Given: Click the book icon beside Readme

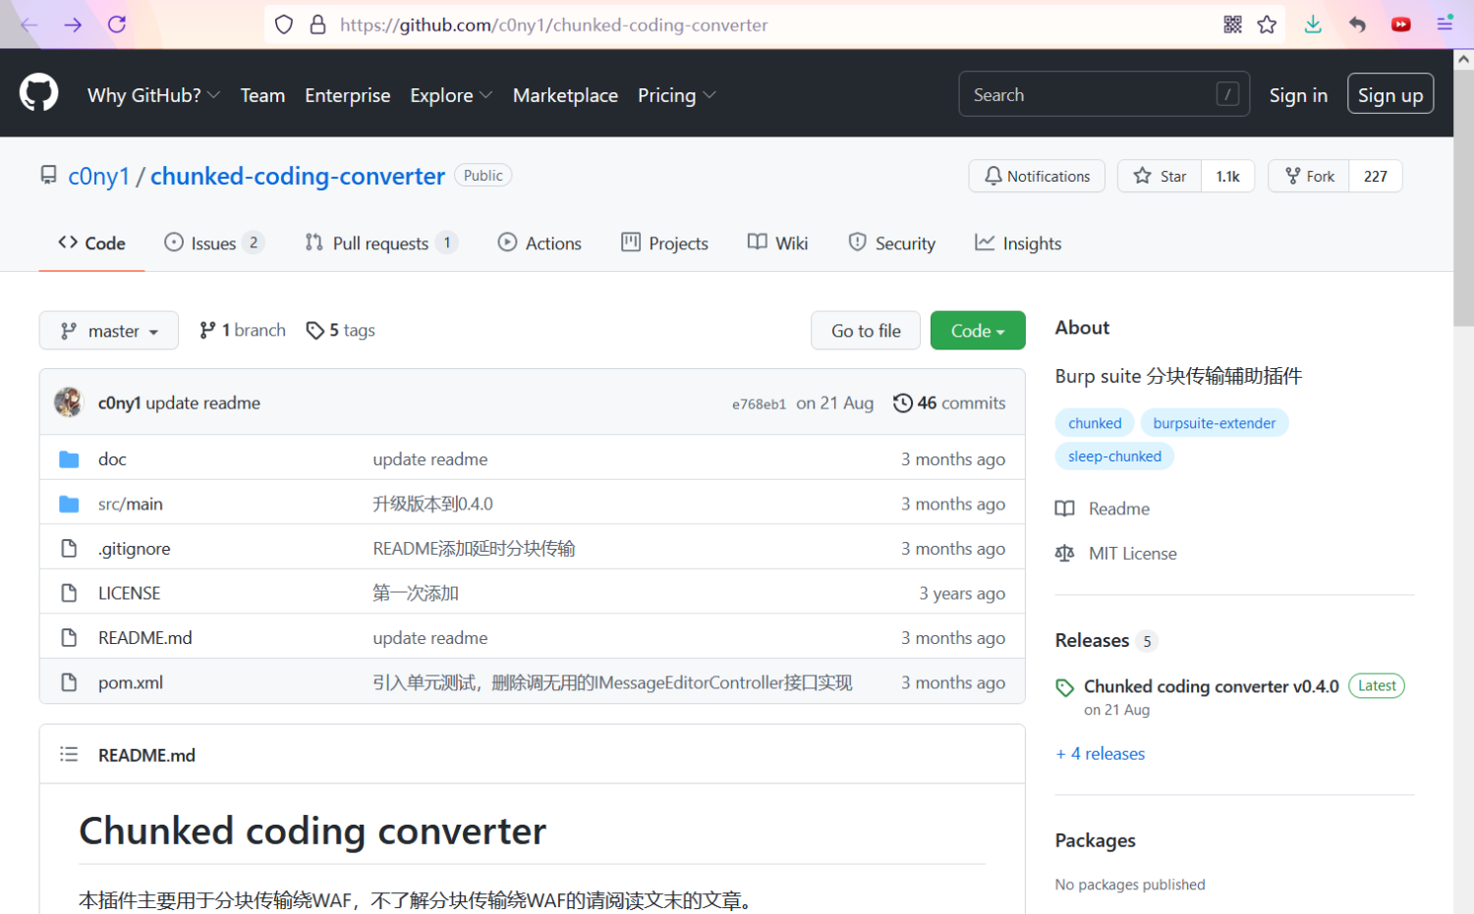Looking at the screenshot, I should click(1065, 509).
